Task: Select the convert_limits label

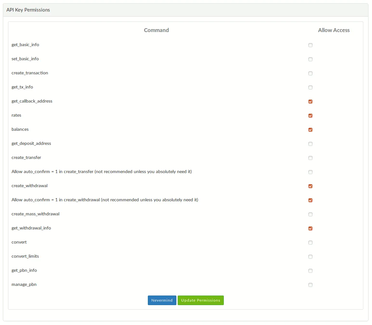Action: click(25, 256)
